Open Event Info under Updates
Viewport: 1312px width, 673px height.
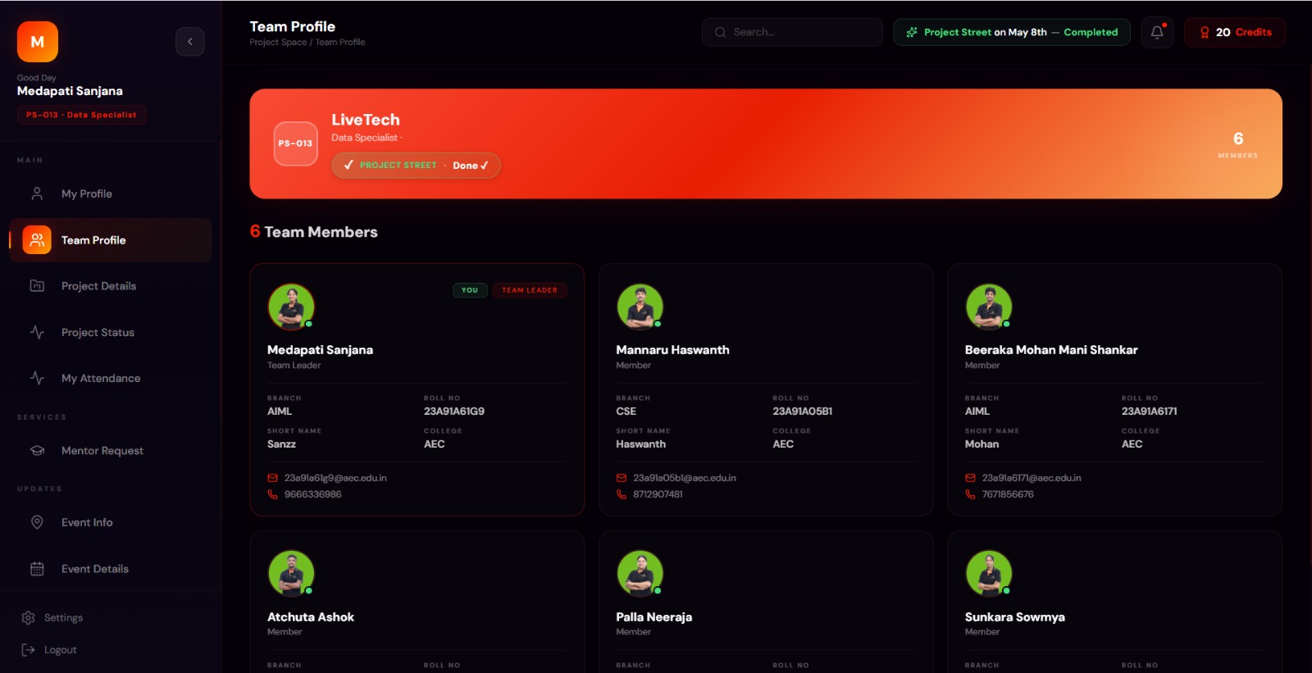[111, 522]
